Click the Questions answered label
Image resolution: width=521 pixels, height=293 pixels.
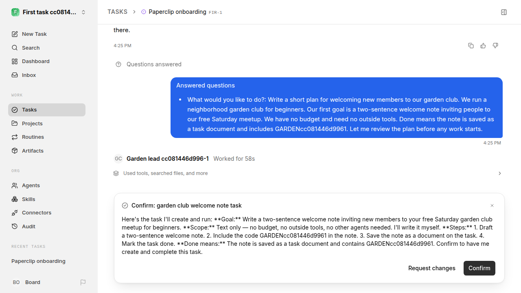154,64
